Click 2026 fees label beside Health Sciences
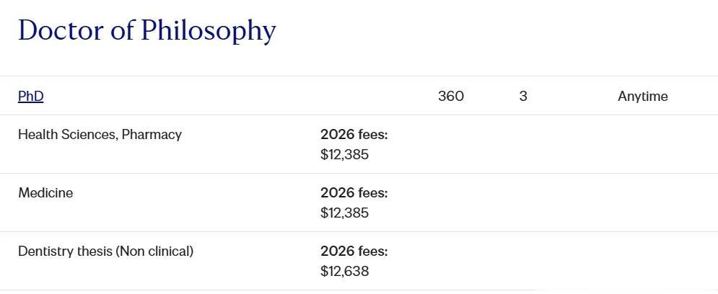 (x=354, y=135)
